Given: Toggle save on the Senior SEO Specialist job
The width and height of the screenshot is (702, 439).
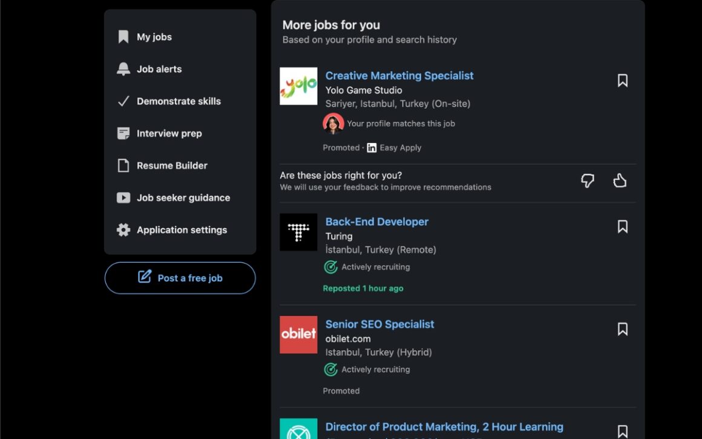Looking at the screenshot, I should coord(622,329).
